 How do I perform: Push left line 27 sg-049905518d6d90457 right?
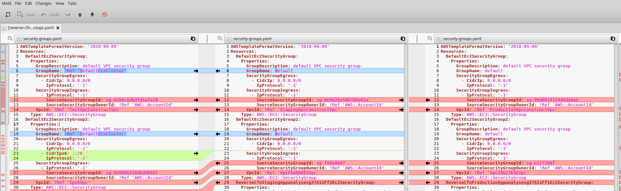coord(196,173)
